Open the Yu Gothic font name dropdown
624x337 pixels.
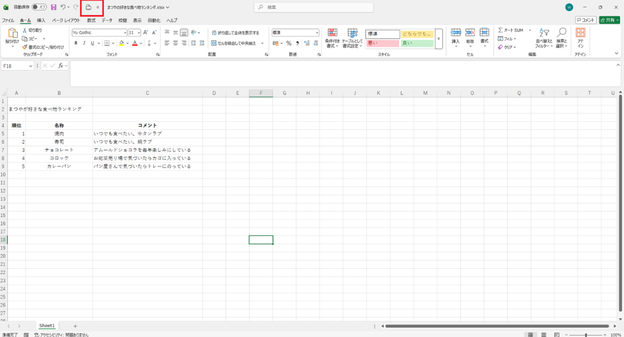coord(124,33)
